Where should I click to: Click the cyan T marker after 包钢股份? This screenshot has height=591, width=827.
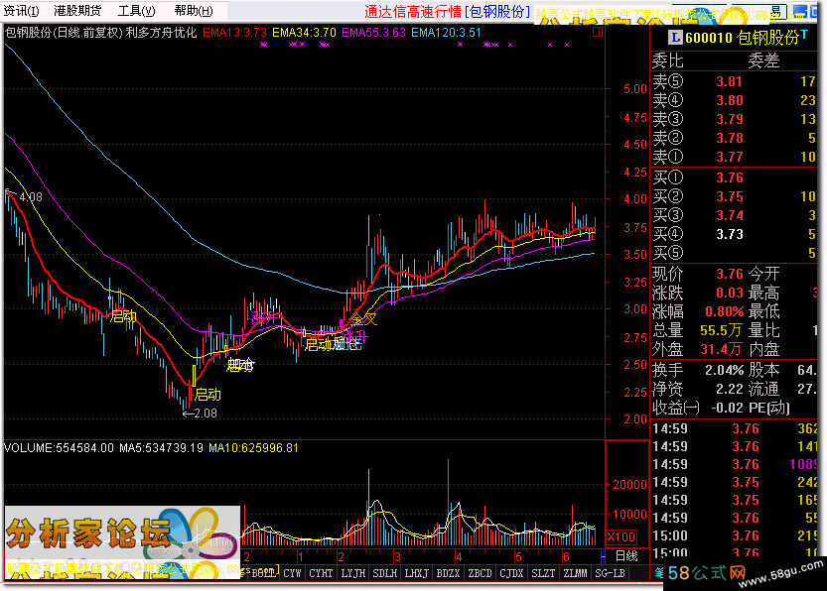point(804,35)
